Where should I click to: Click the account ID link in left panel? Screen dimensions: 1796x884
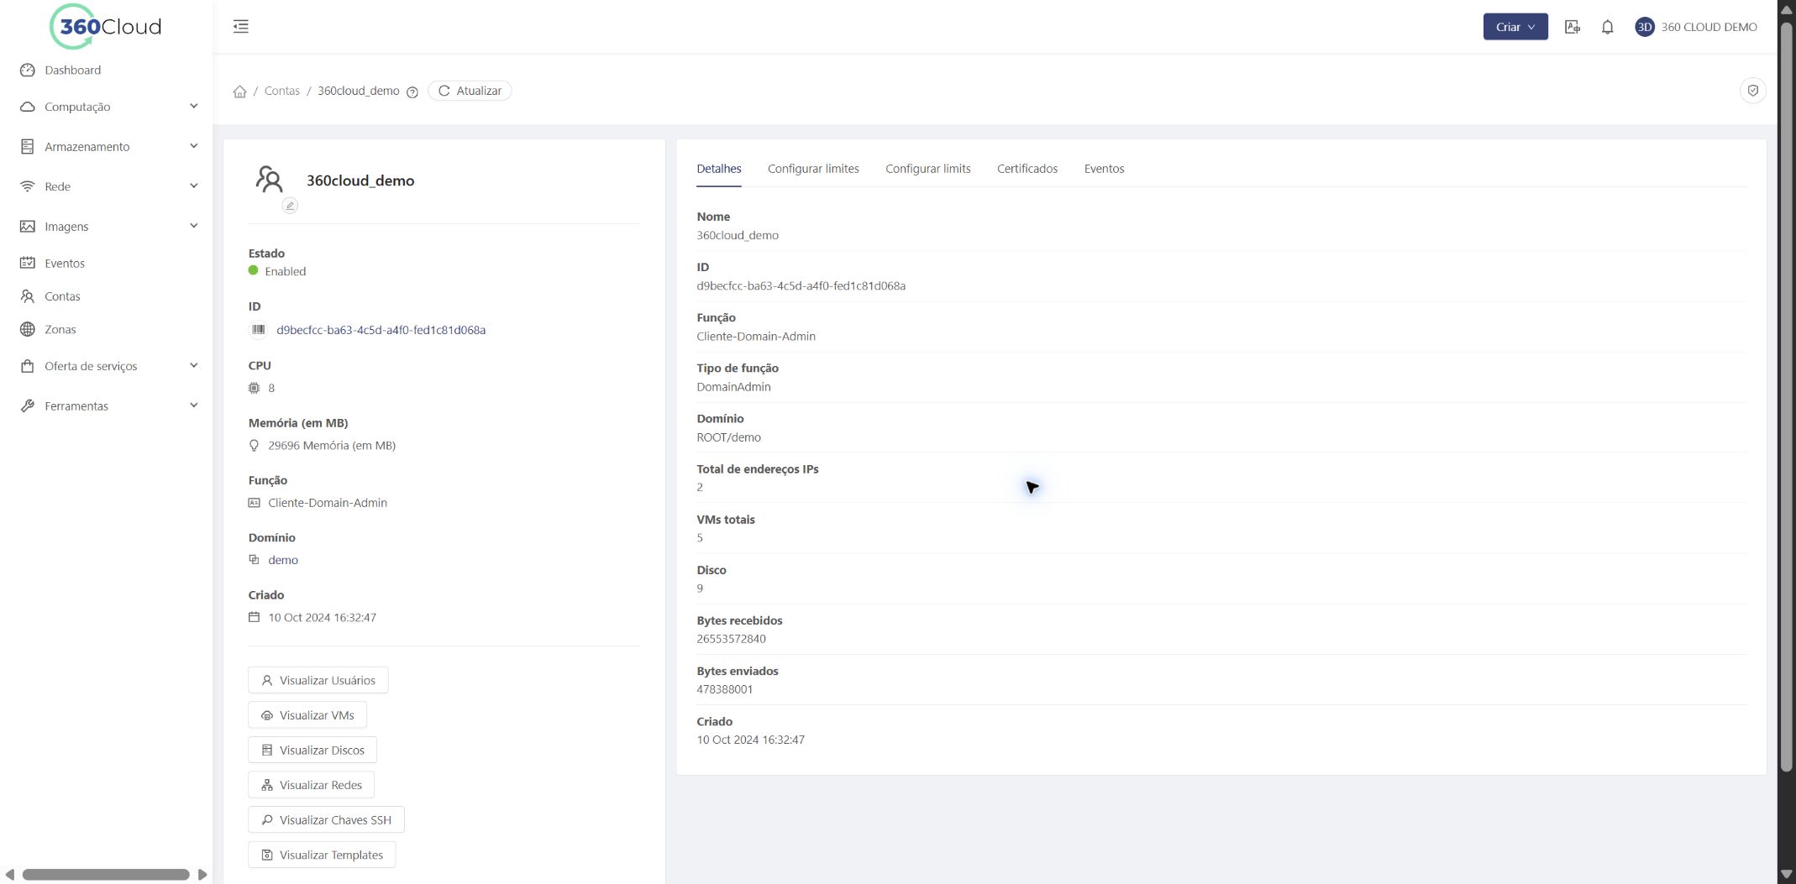(x=381, y=330)
